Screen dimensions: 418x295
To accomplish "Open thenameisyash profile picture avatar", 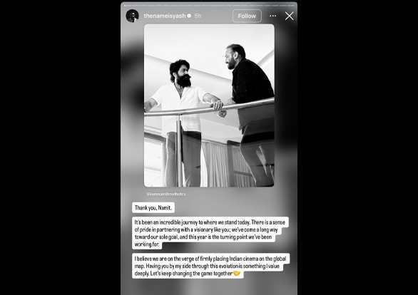I will 132,16.
